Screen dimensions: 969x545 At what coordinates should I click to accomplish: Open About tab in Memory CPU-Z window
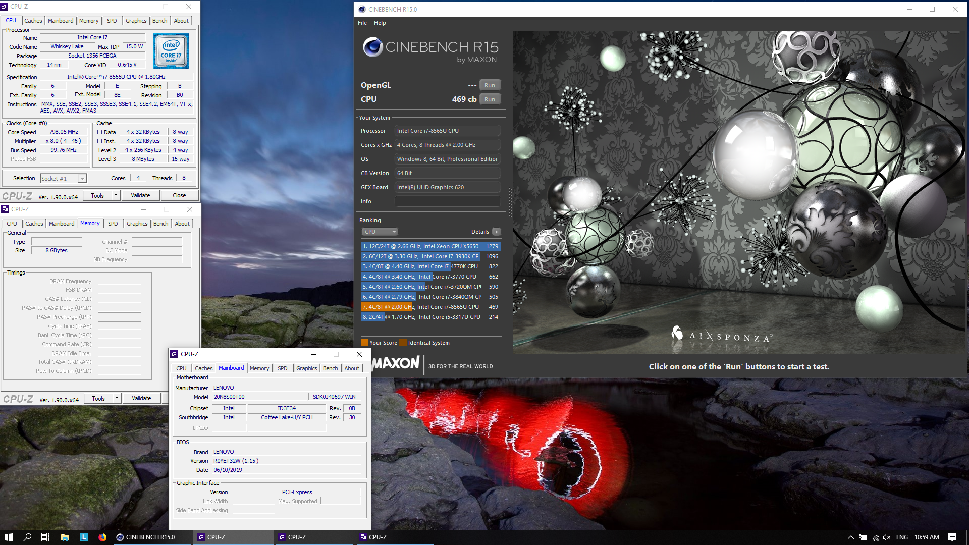click(182, 224)
